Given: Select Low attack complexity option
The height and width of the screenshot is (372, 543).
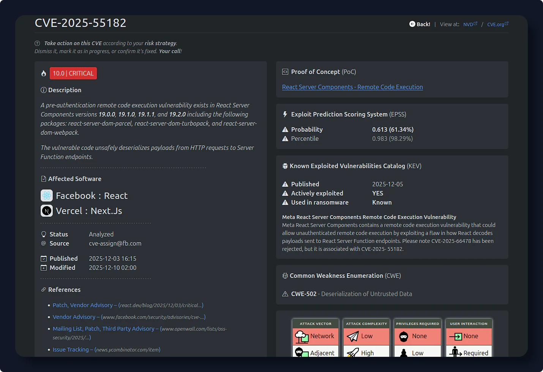Looking at the screenshot, I should click(366, 336).
